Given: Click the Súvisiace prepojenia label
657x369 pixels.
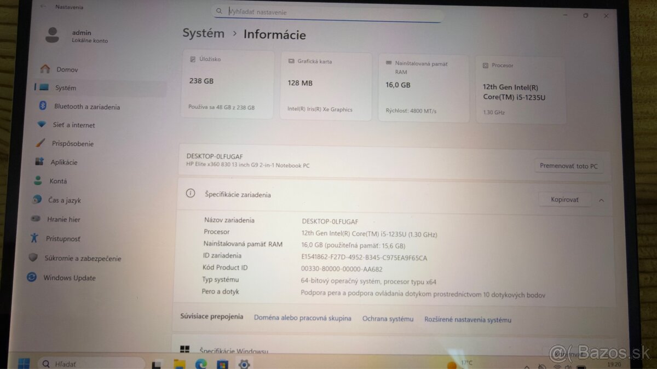Looking at the screenshot, I should click(211, 317).
